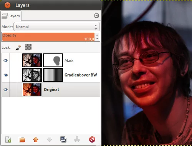The width and height of the screenshot is (192, 146).
Task: Open the layer Mode dropdown
Action: click(56, 27)
